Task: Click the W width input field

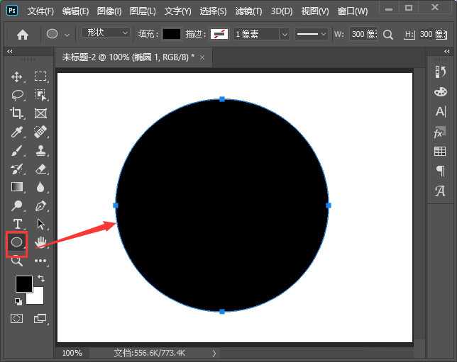Action: pyautogui.click(x=363, y=34)
